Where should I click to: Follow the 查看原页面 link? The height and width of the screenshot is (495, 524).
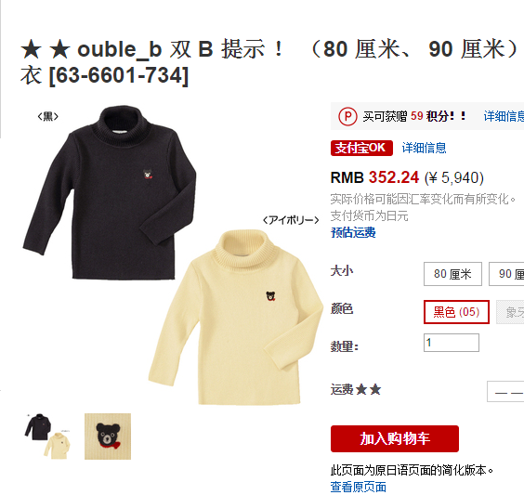359,487
